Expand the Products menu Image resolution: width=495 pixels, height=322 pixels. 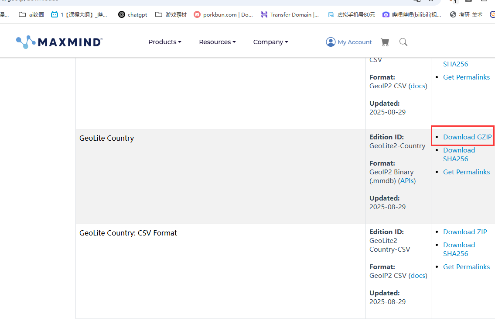pyautogui.click(x=165, y=42)
